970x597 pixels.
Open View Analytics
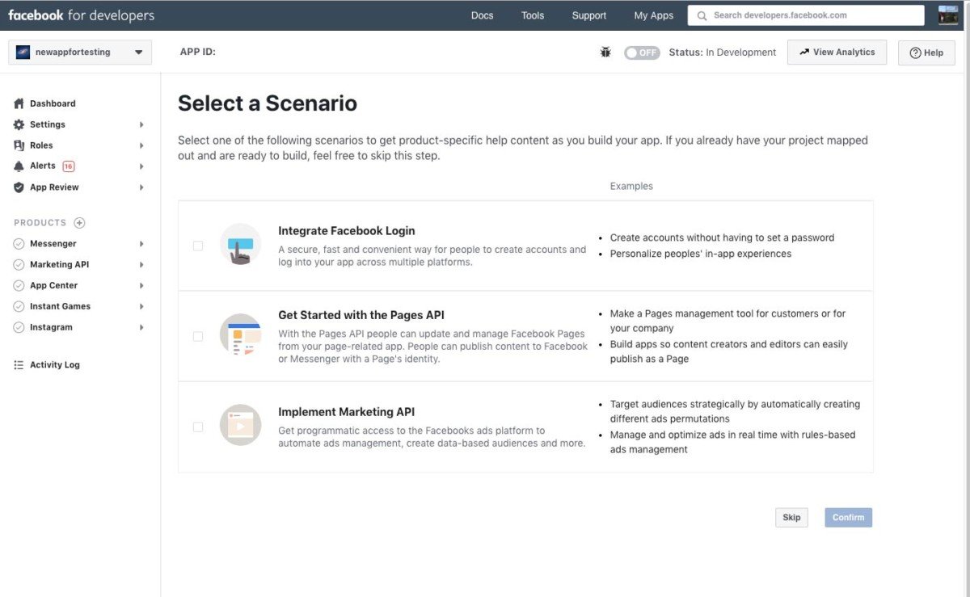click(837, 53)
